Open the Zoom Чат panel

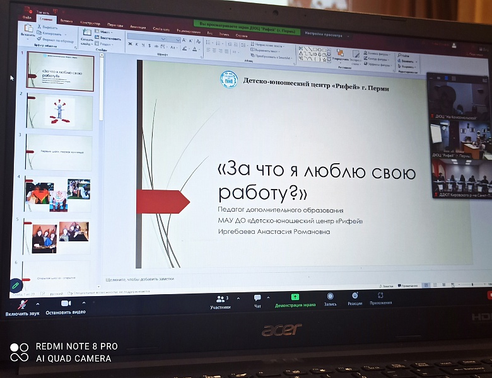[257, 301]
